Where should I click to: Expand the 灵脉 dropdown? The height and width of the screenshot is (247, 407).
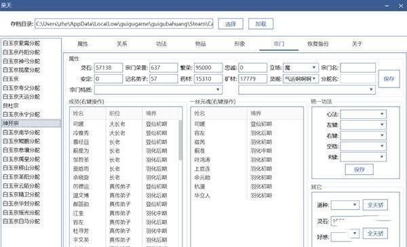pos(301,79)
